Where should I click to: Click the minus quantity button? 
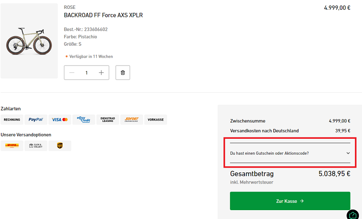point(72,73)
